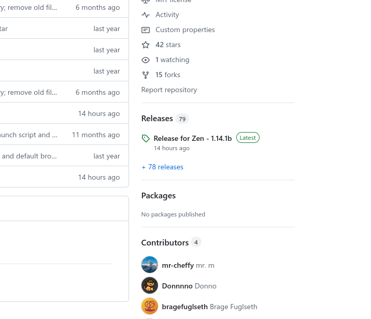Open Custom properties

(185, 30)
